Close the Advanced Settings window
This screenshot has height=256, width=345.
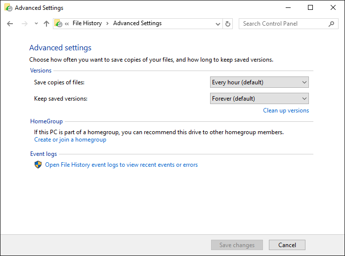coord(333,8)
